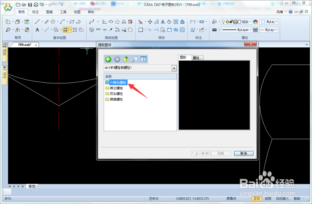Open the 其它螺栓 folder
312x204 pixels.
click(x=114, y=88)
